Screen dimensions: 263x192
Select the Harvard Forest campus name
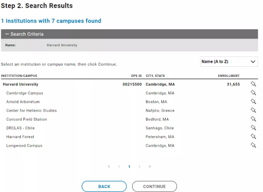20,137
